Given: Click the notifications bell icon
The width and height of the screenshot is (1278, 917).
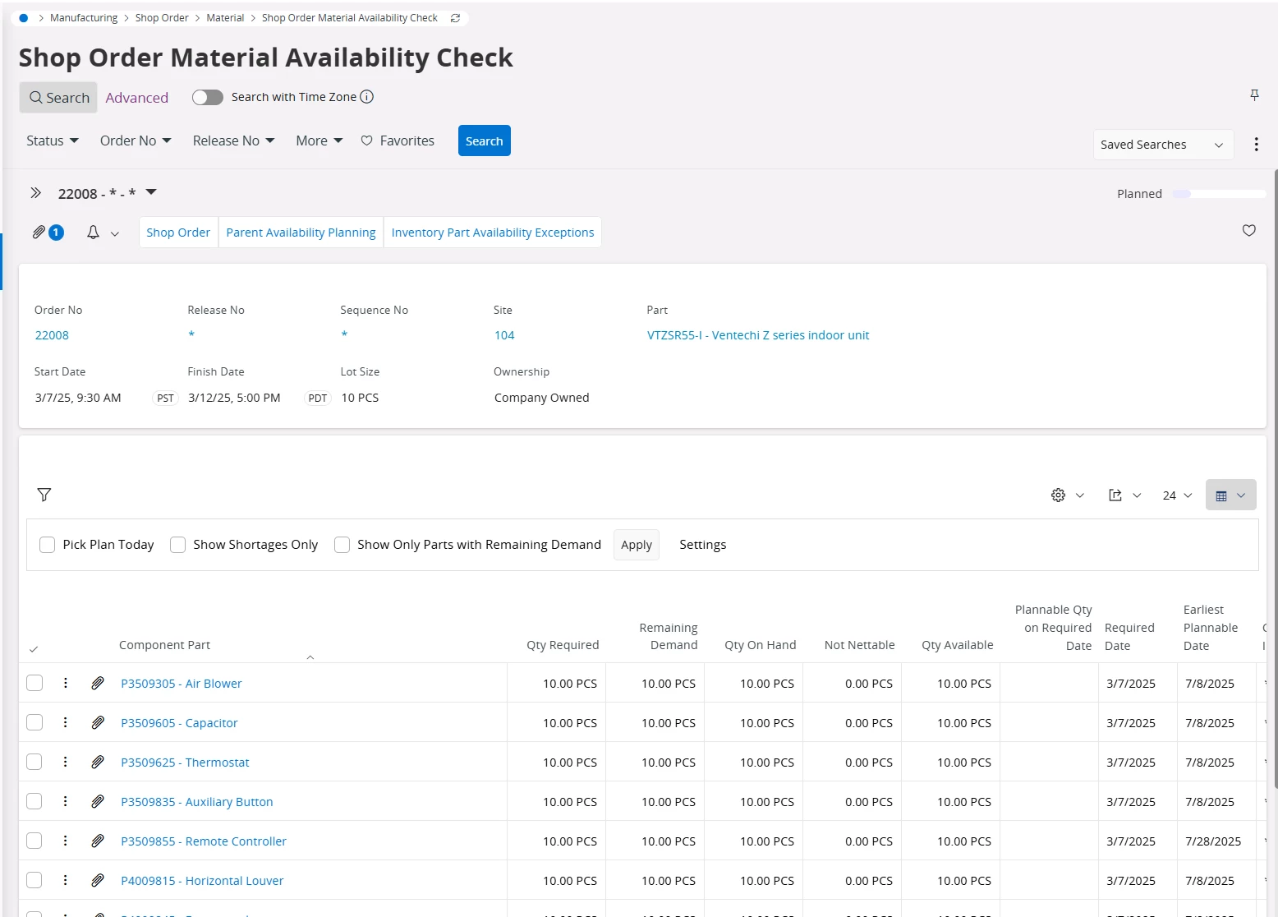Looking at the screenshot, I should (x=94, y=233).
